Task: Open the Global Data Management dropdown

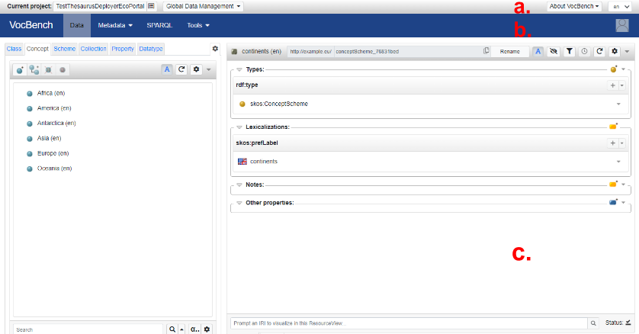Action: pos(203,6)
